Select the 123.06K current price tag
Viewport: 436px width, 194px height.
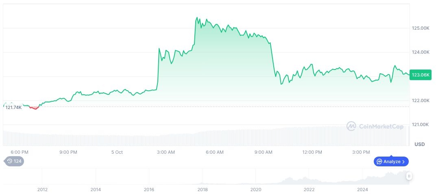coord(421,75)
